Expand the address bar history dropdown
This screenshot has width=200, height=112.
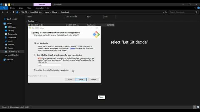tap(163, 12)
